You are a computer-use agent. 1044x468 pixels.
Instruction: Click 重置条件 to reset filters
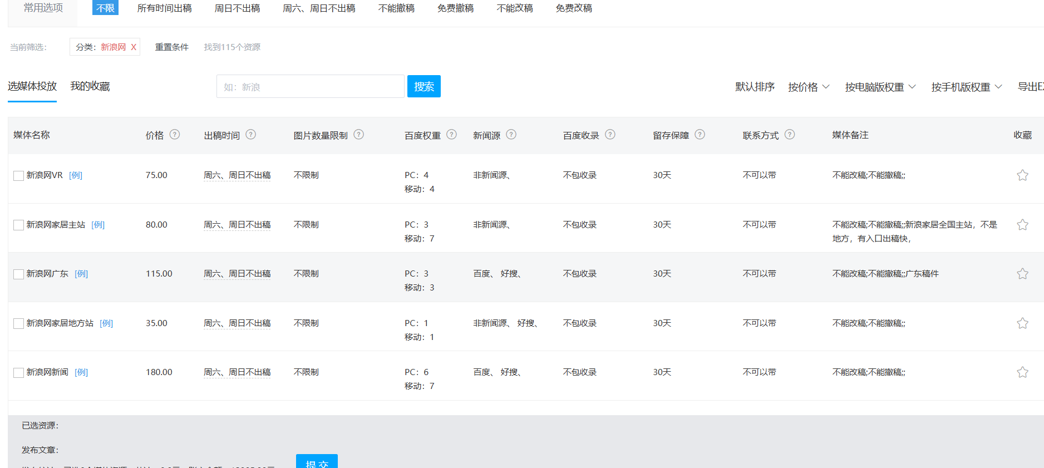tap(171, 47)
